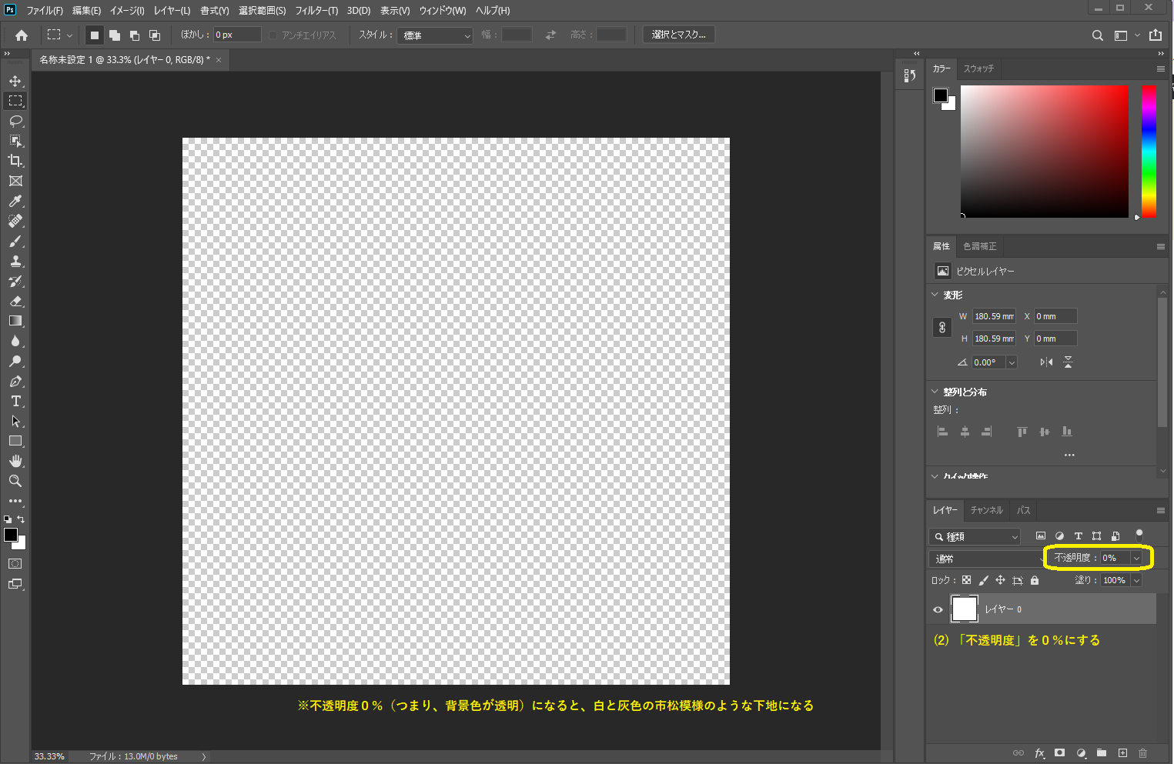Click the delete layer trash icon
The image size is (1174, 764).
pos(1142,752)
